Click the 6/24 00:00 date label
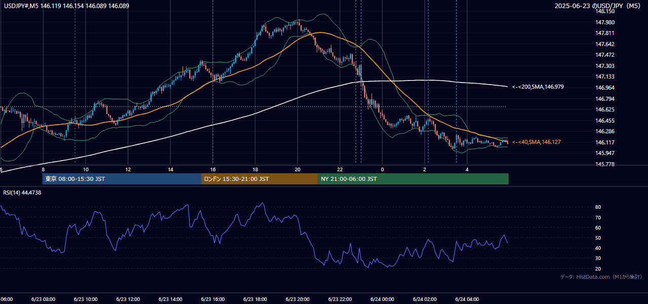The height and width of the screenshot is (304, 648). (382, 299)
